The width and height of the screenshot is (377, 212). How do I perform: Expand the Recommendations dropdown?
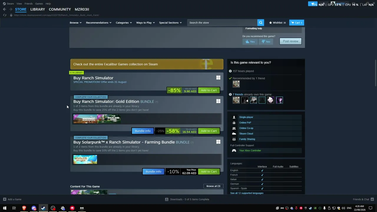[x=99, y=23]
